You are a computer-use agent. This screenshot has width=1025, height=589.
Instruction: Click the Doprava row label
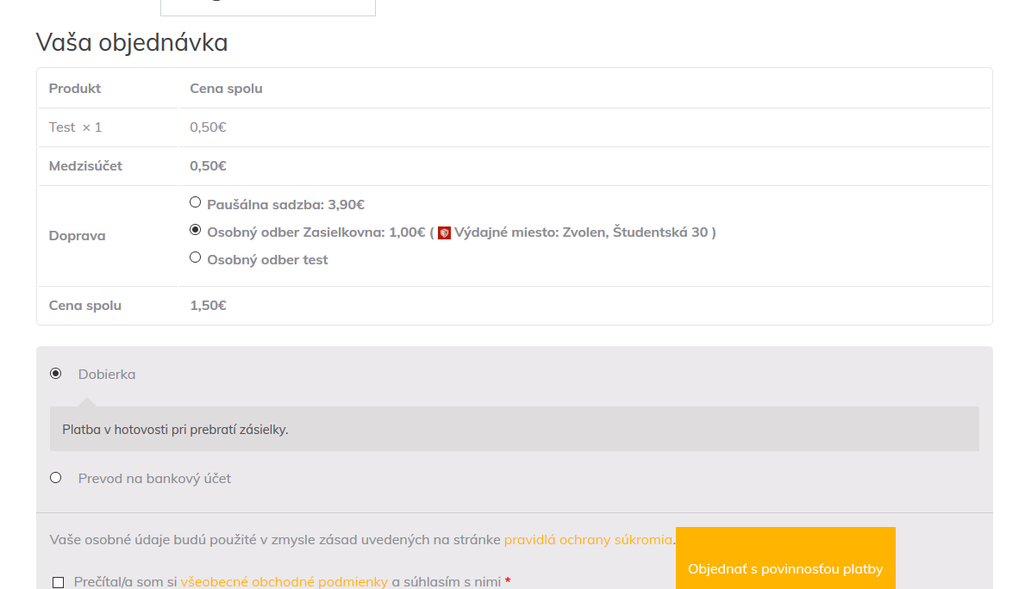click(x=77, y=236)
